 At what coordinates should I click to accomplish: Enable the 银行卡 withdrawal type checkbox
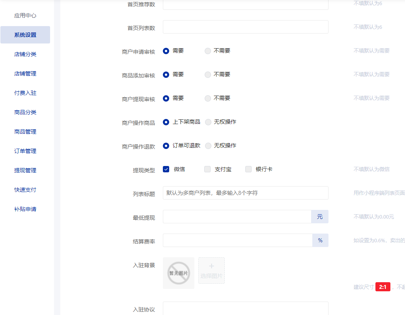click(248, 169)
